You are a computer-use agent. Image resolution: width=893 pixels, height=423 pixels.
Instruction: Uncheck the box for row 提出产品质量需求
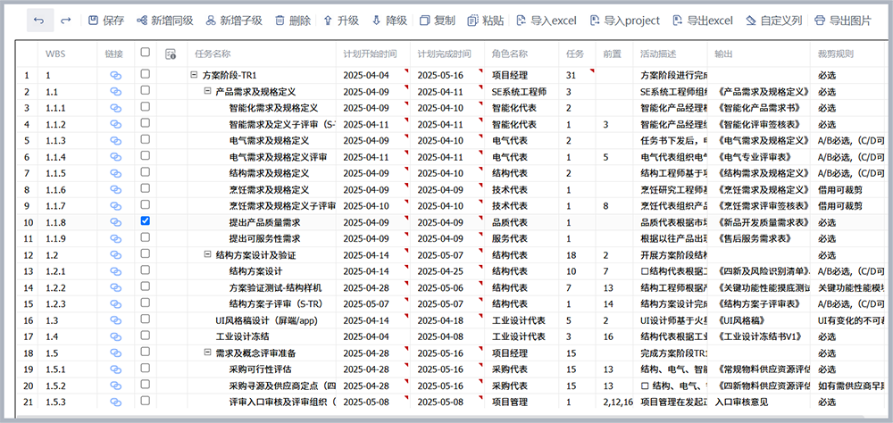[x=146, y=221]
